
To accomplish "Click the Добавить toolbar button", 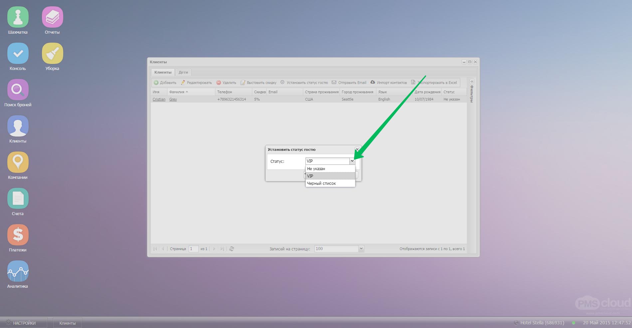I will 165,83.
